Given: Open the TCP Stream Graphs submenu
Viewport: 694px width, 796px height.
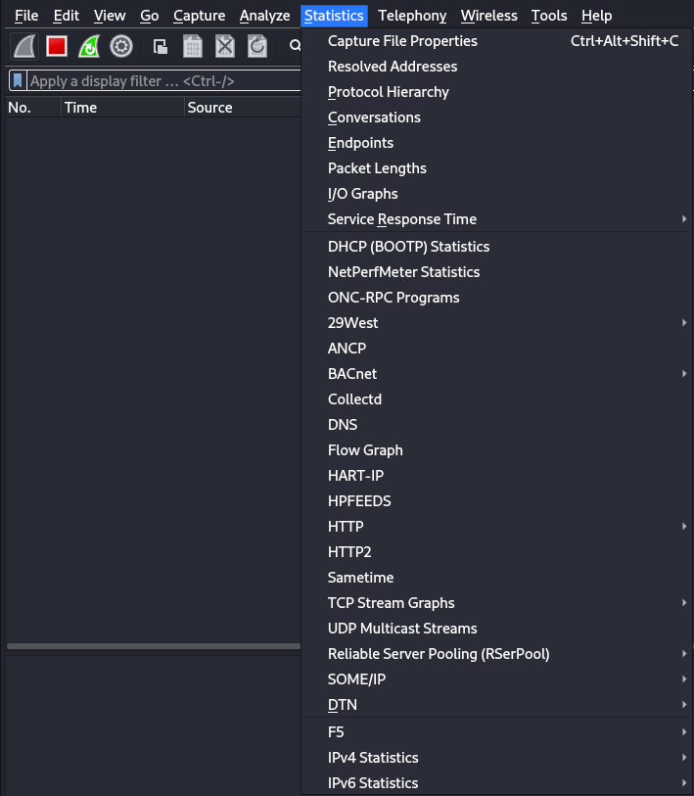Looking at the screenshot, I should (391, 603).
